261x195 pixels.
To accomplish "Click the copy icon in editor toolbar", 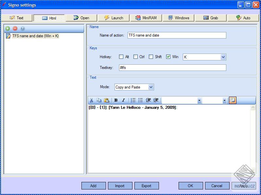I will coord(99,100).
